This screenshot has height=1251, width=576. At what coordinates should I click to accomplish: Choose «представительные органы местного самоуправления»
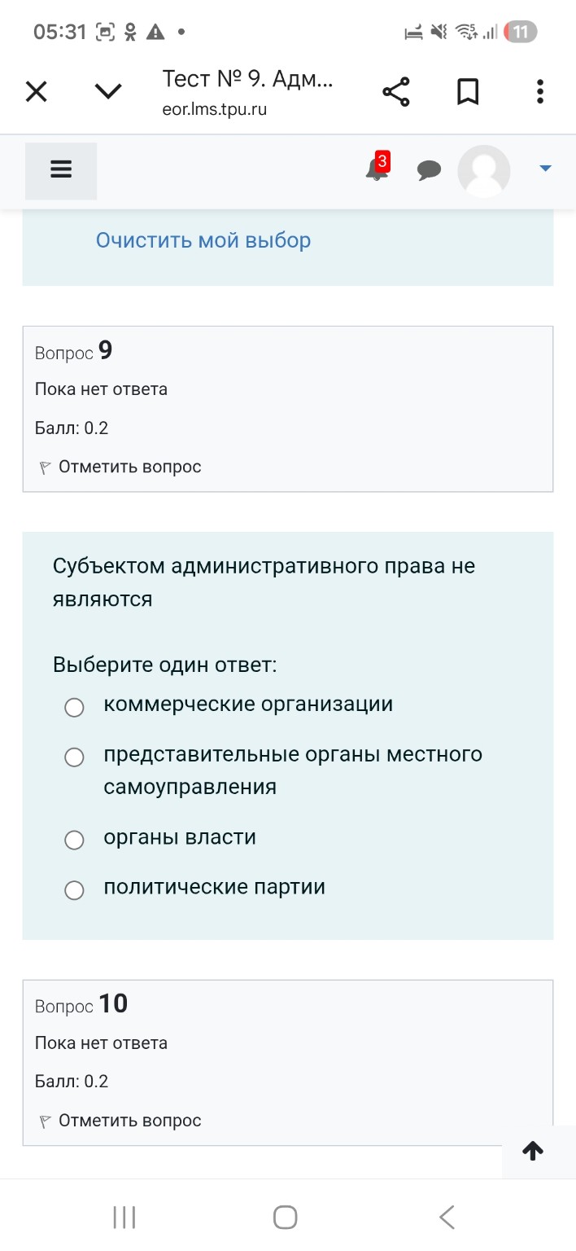(x=74, y=757)
